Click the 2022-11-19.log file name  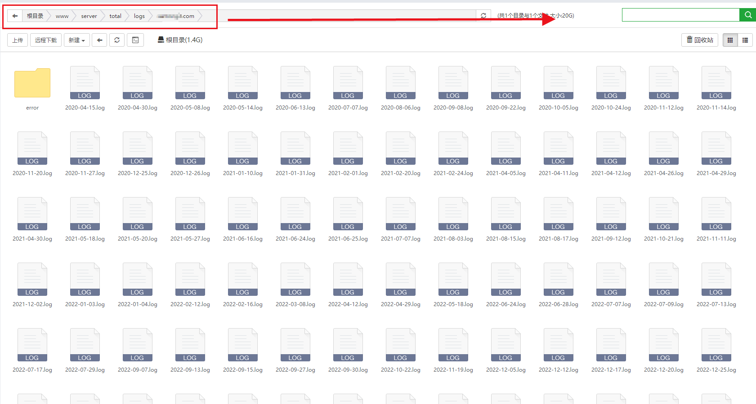pos(453,370)
